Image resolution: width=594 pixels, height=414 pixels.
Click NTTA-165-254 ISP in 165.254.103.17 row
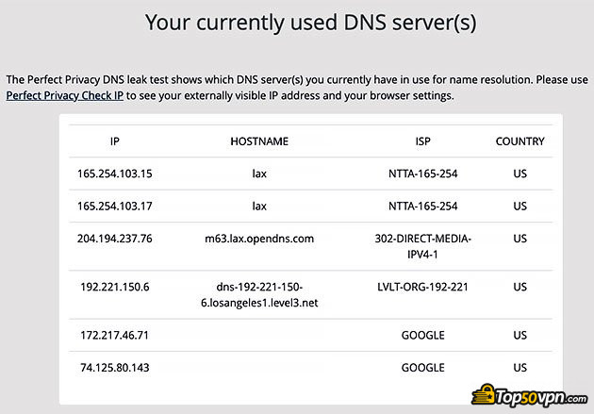click(422, 206)
